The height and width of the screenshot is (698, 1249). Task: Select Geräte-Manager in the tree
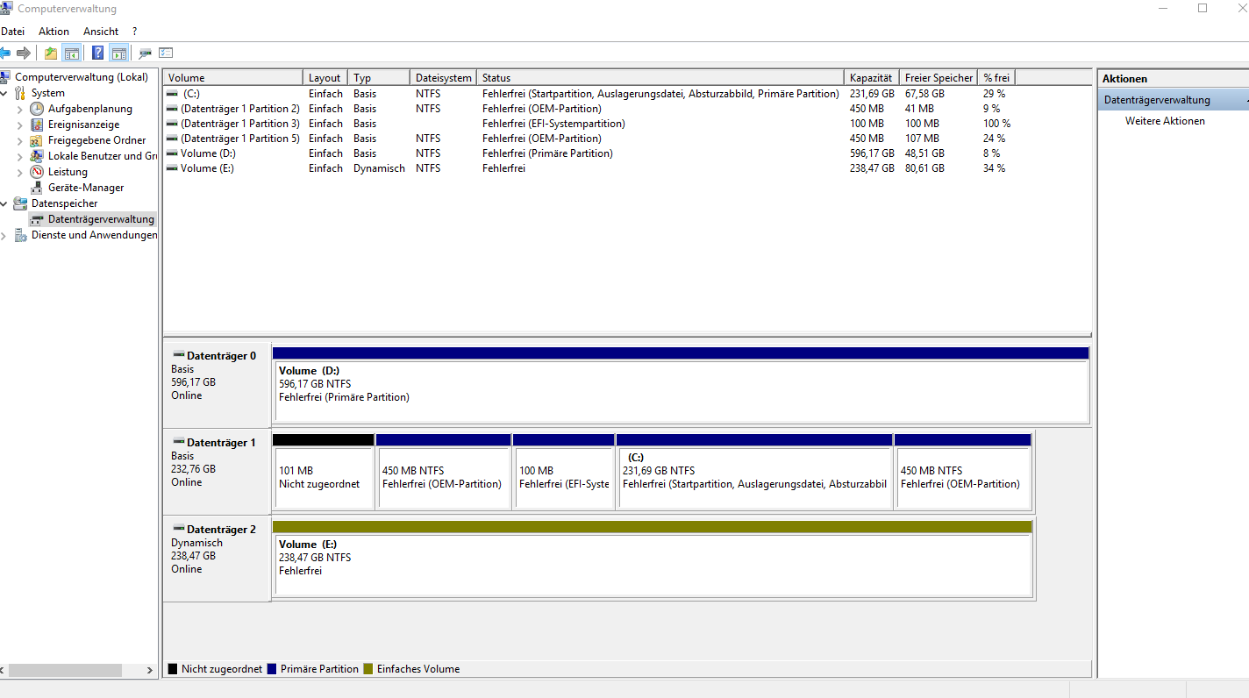point(86,188)
